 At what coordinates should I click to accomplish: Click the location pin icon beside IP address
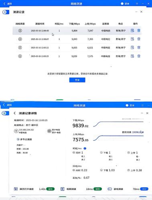pyautogui.click(x=16, y=131)
